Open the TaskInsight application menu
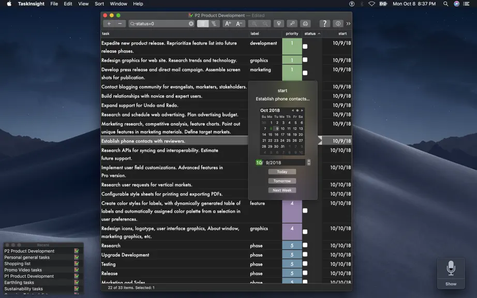Viewport: 477px width, 298px height. tap(31, 4)
